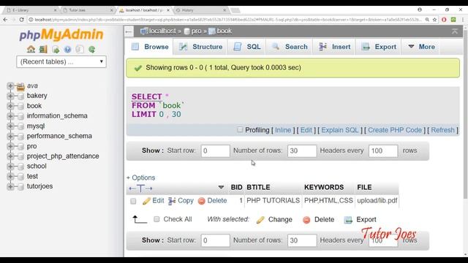Open the Structure tab
The image size is (468, 263).
pyautogui.click(x=200, y=47)
